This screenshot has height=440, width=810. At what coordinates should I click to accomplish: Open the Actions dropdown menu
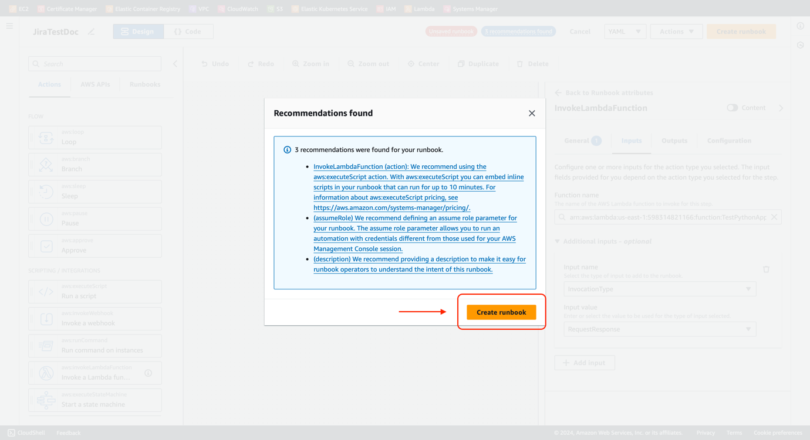coord(676,32)
